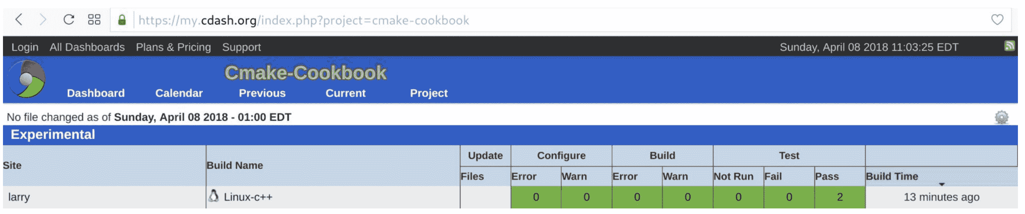Click the green padlock security icon
This screenshot has width=1025, height=214.
(x=122, y=20)
